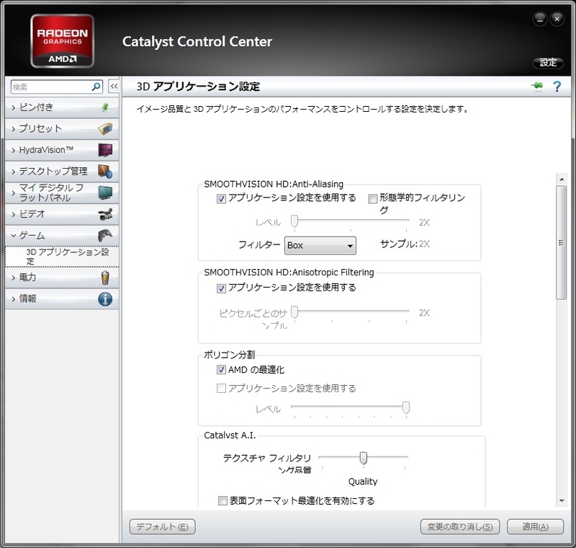Click the ポリゴン分割 レベル slider handle
The image size is (576, 548).
[406, 407]
